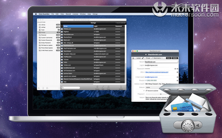Click the E-Mail Need Update folder icon
Image resolution: width=222 pixels, height=138 pixels.
[40, 50]
